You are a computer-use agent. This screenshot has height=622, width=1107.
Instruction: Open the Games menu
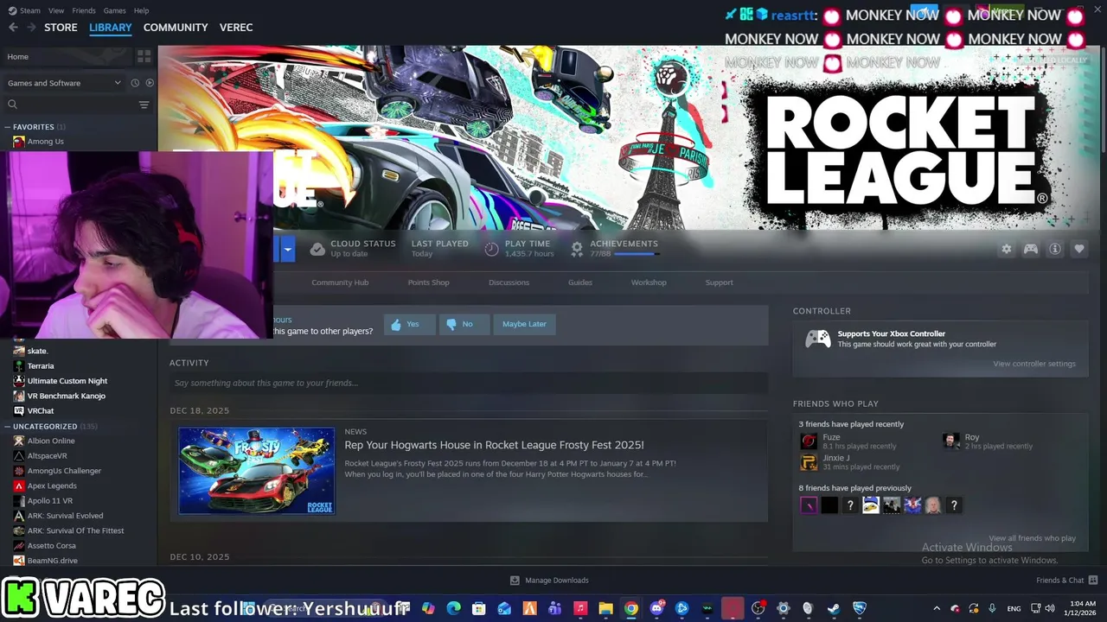point(114,10)
